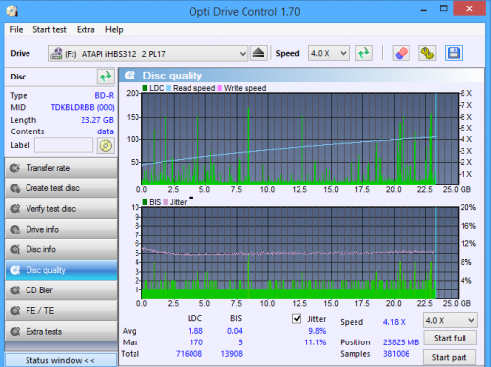This screenshot has height=367, width=491.
Task: Click the disc Type value BD-R
Action: pyautogui.click(x=104, y=96)
